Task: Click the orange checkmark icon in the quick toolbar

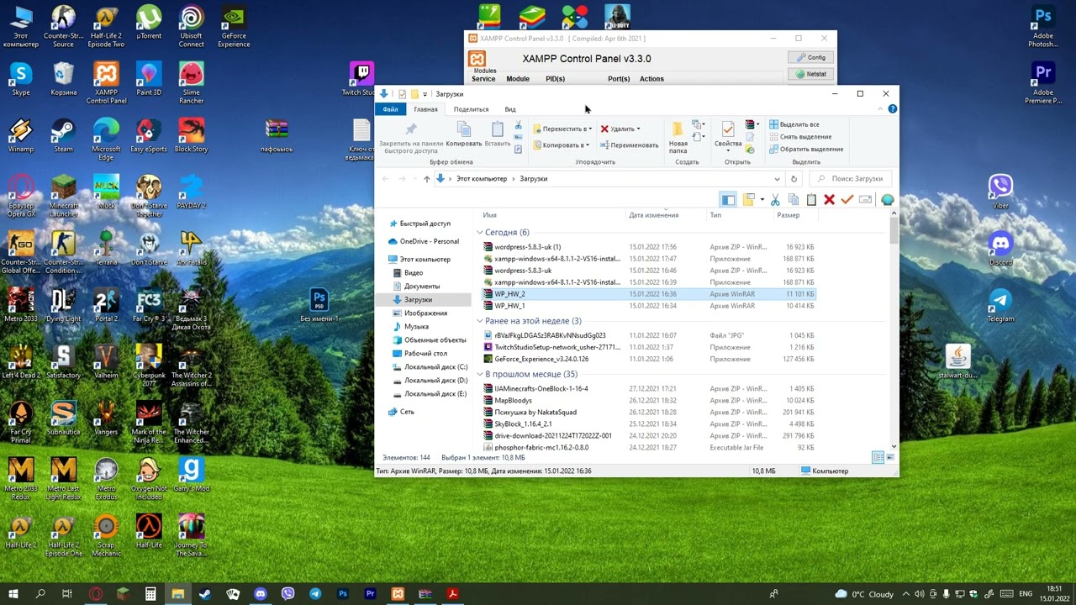Action: pos(847,199)
